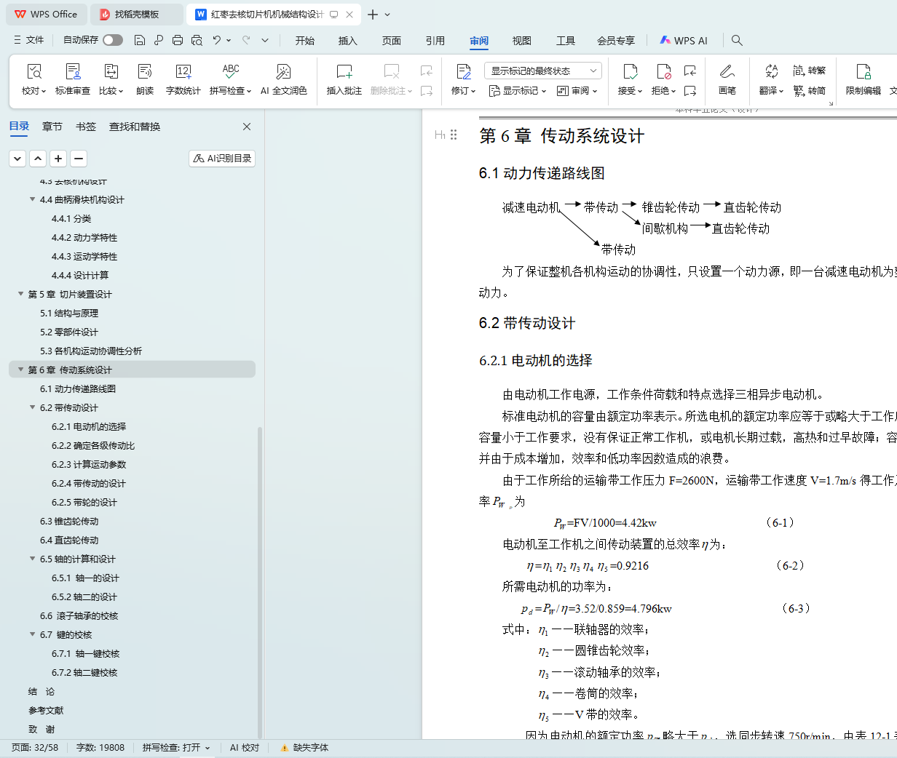Screen dimensions: 897x758
Task: Toggle the auto save (自动保存) switch
Action: tap(113, 40)
